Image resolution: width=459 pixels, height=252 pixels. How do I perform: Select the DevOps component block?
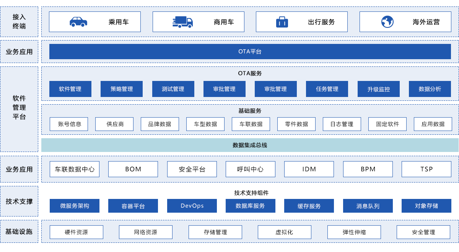tap(192, 206)
